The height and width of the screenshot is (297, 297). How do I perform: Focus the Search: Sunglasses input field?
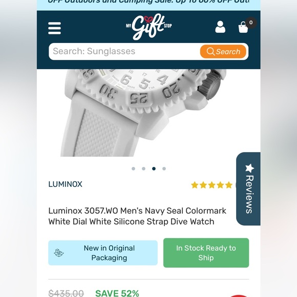[124, 52]
